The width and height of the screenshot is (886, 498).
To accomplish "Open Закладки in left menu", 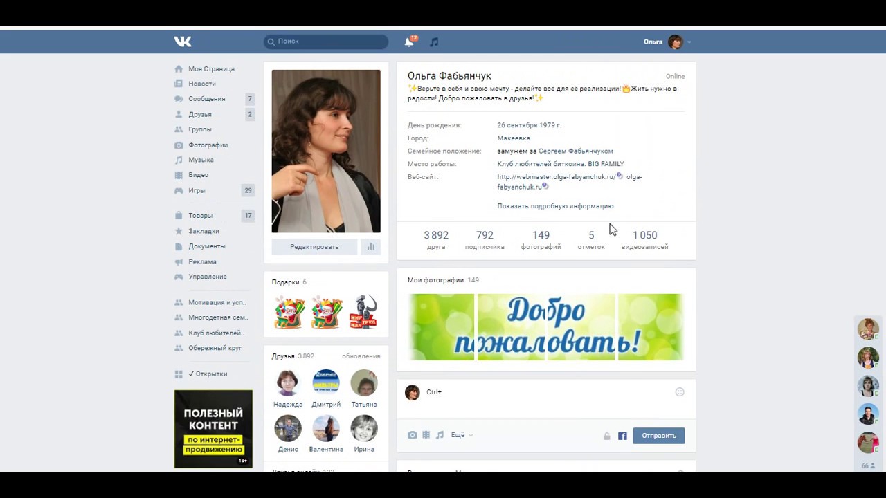I will 204,231.
